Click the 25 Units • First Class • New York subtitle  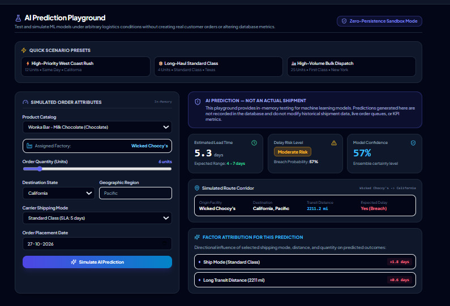[x=319, y=70]
